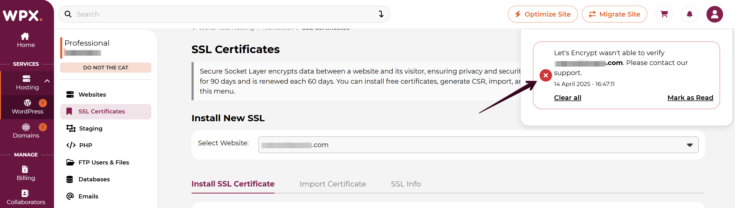This screenshot has width=735, height=208.
Task: Open FTP Users & Files menu item
Action: (x=104, y=162)
